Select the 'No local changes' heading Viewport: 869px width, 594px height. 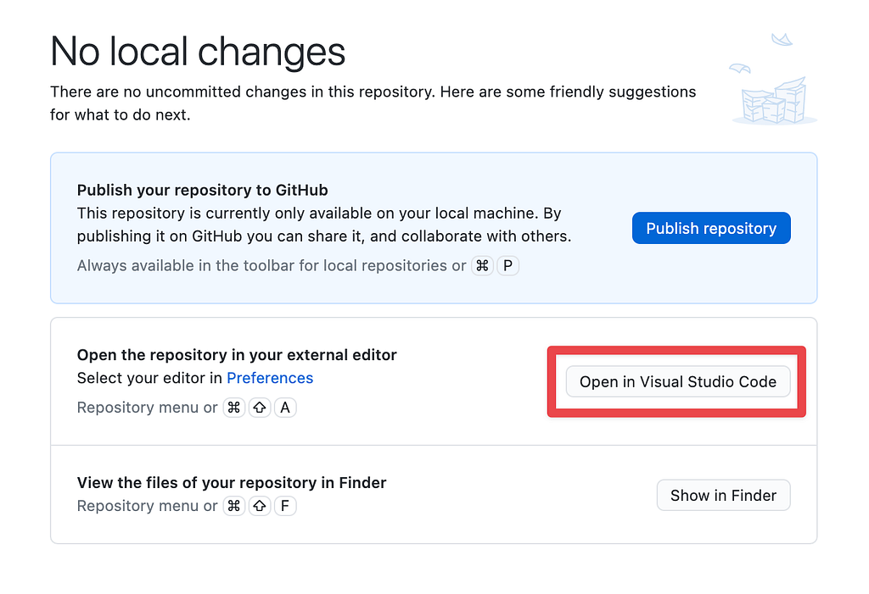click(x=198, y=52)
